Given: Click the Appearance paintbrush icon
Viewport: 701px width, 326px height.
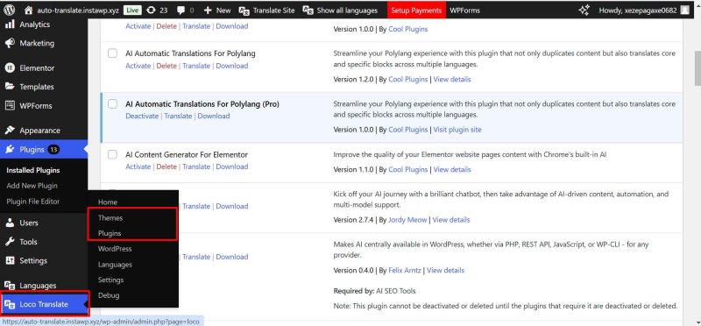Looking at the screenshot, I should point(10,131).
